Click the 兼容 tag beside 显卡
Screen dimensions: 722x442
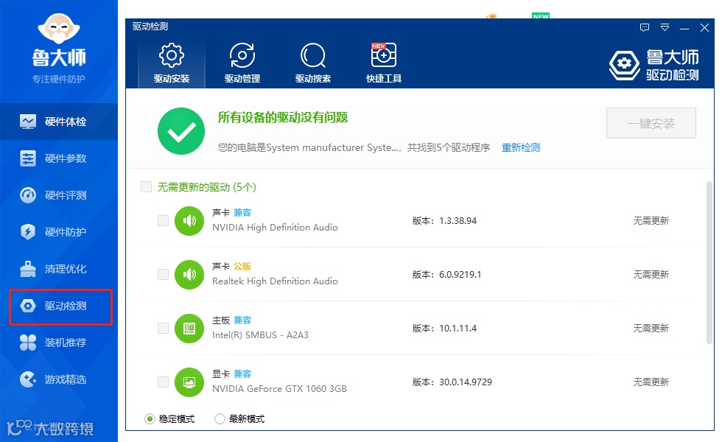coord(242,374)
